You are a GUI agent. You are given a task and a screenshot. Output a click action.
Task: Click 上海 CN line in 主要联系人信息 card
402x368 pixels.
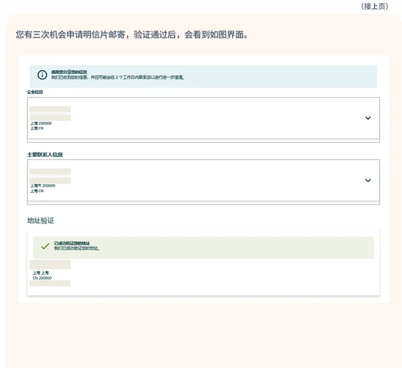[x=37, y=191]
